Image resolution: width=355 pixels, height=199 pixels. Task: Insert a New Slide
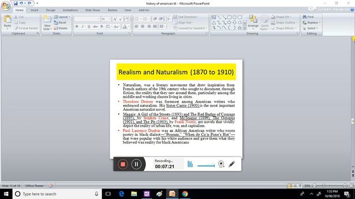[x=47, y=23]
